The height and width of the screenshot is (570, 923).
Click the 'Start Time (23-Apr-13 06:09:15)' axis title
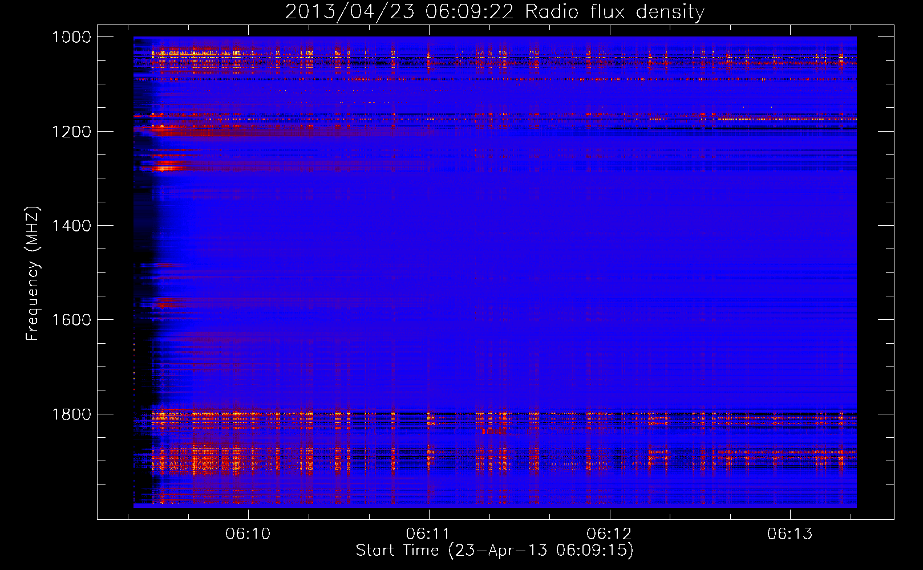pos(495,551)
